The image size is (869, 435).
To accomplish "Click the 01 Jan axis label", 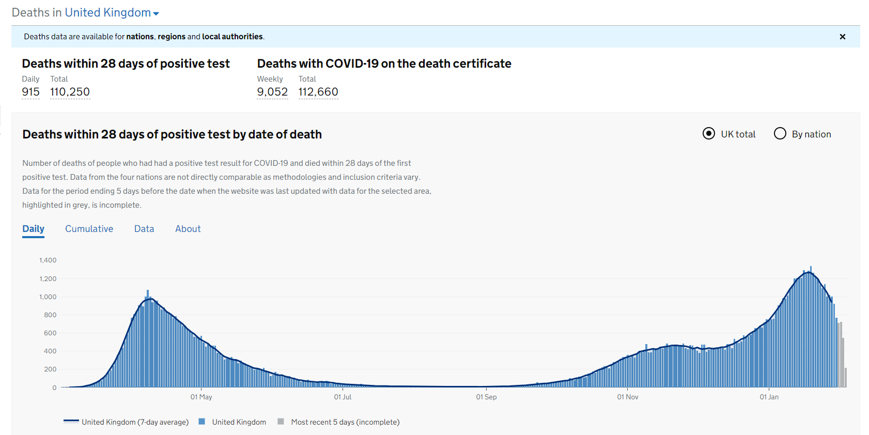I will [x=769, y=397].
